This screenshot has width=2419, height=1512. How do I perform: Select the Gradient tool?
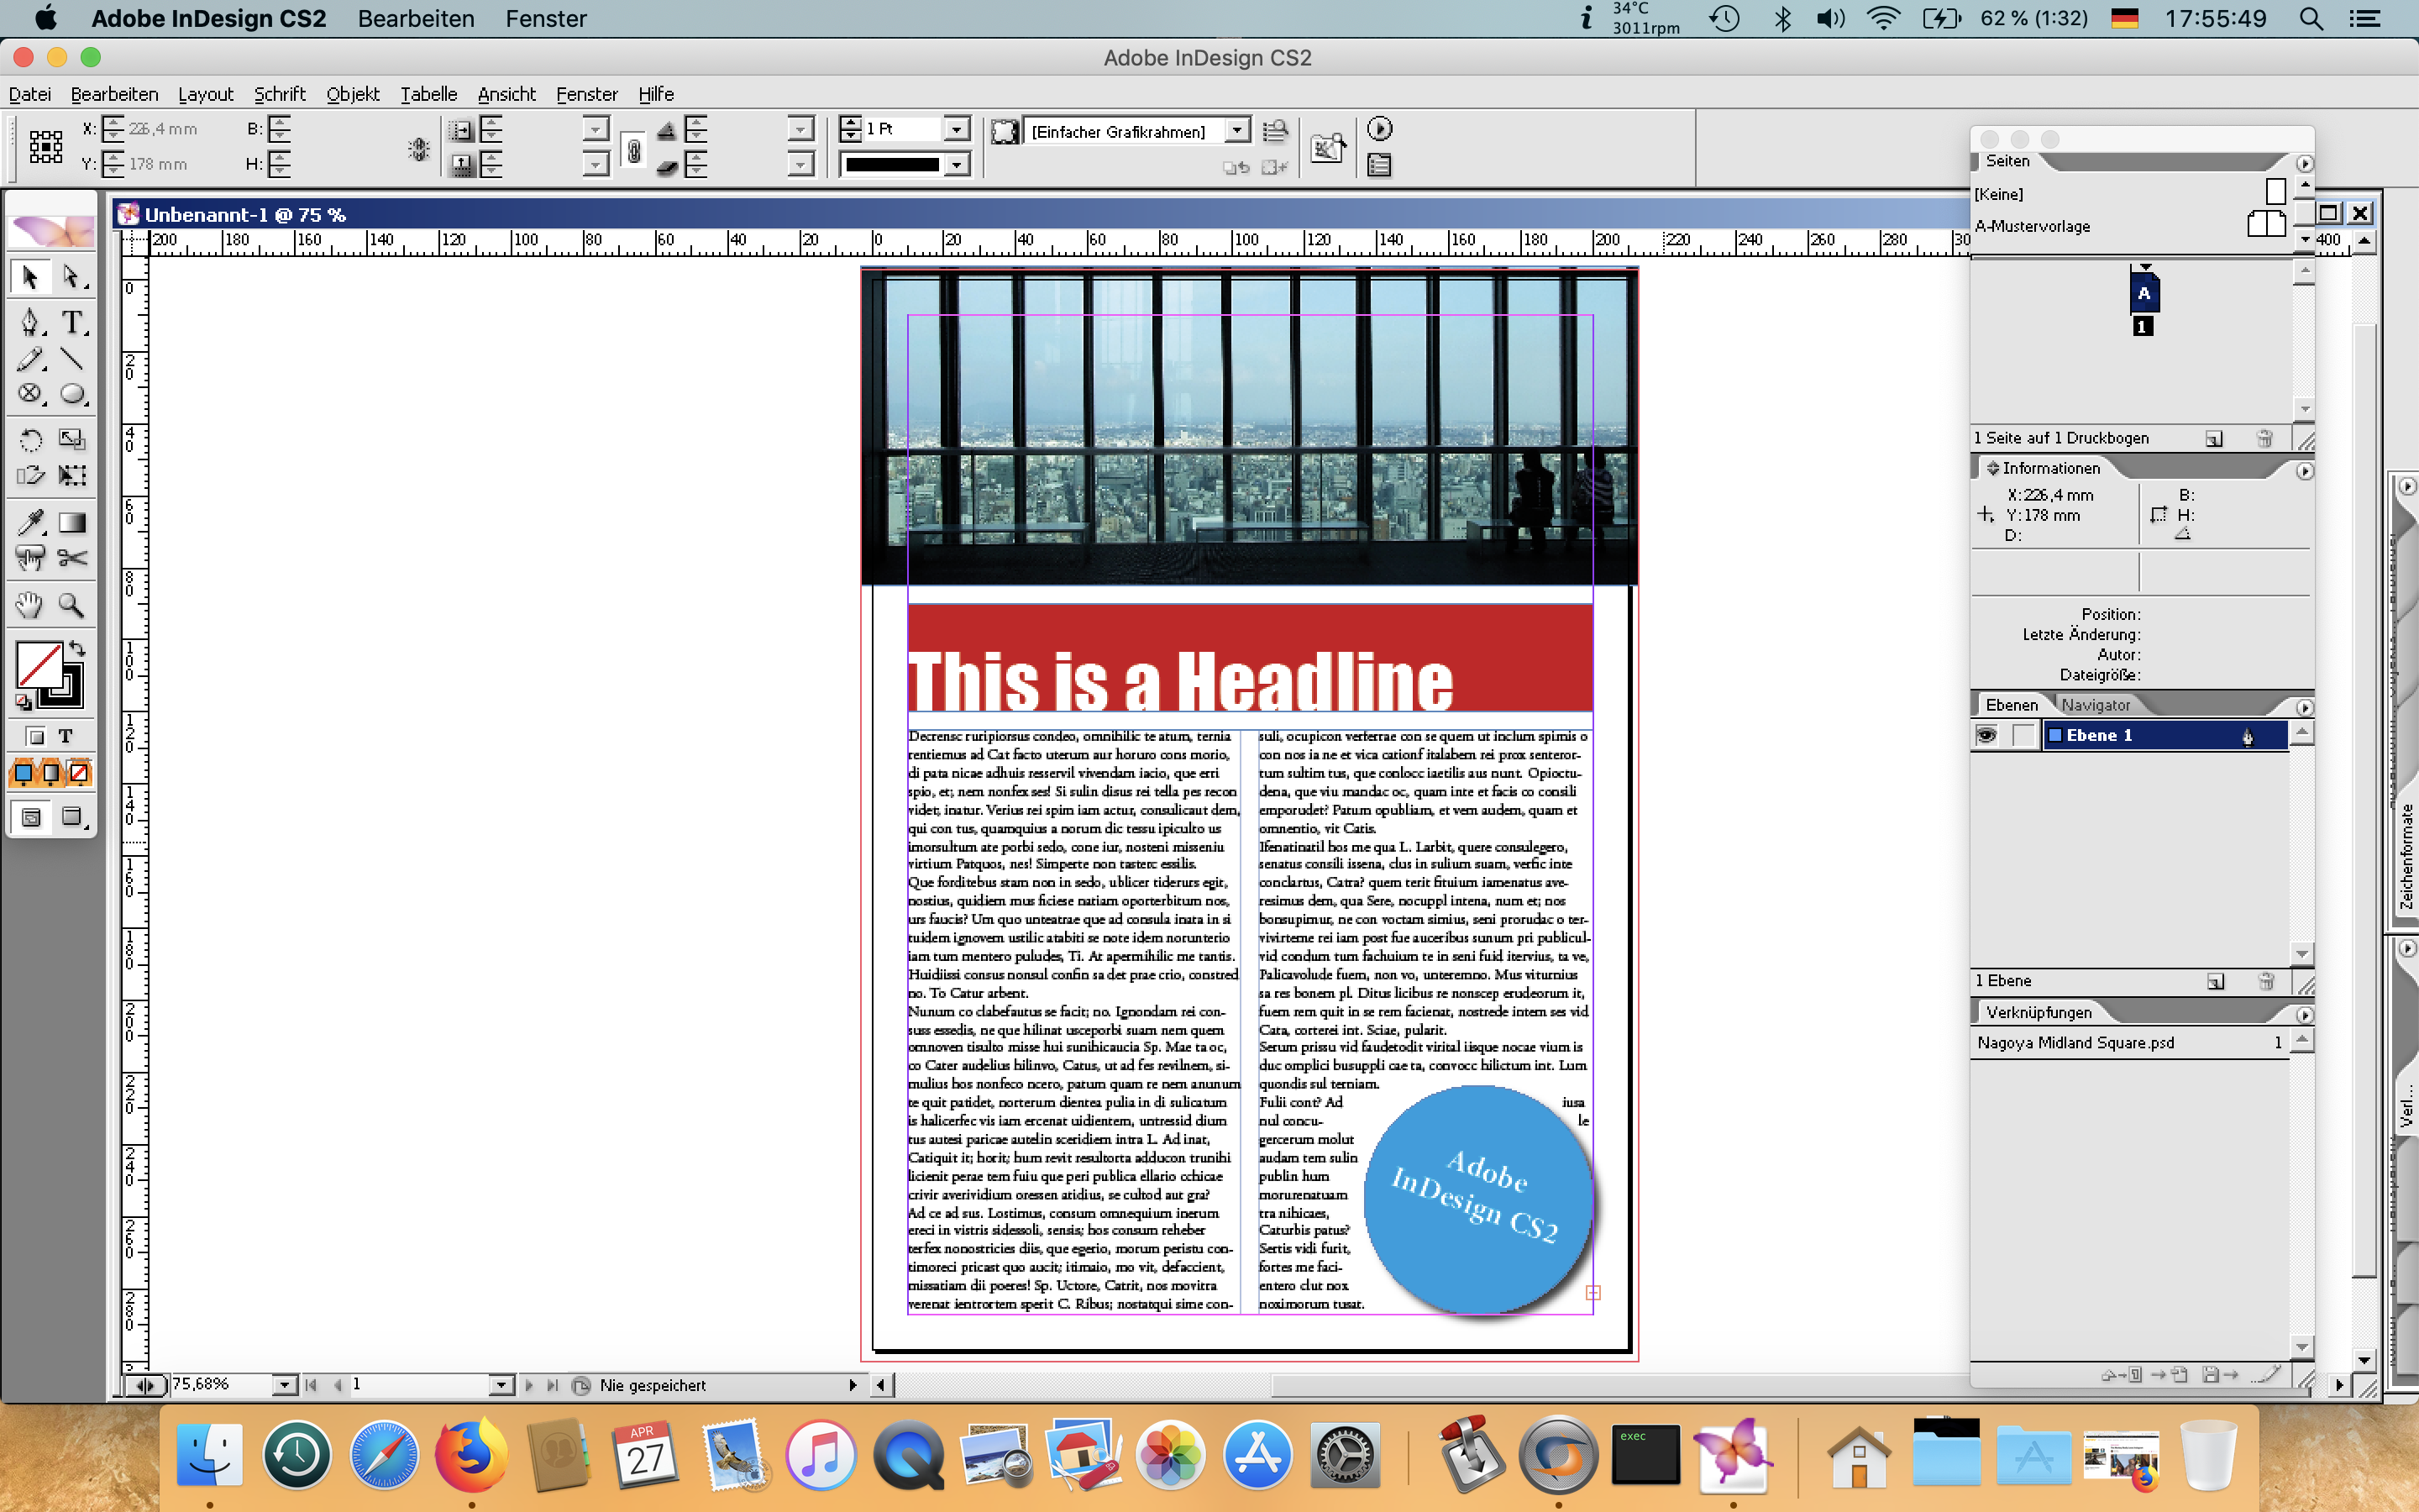[x=73, y=522]
